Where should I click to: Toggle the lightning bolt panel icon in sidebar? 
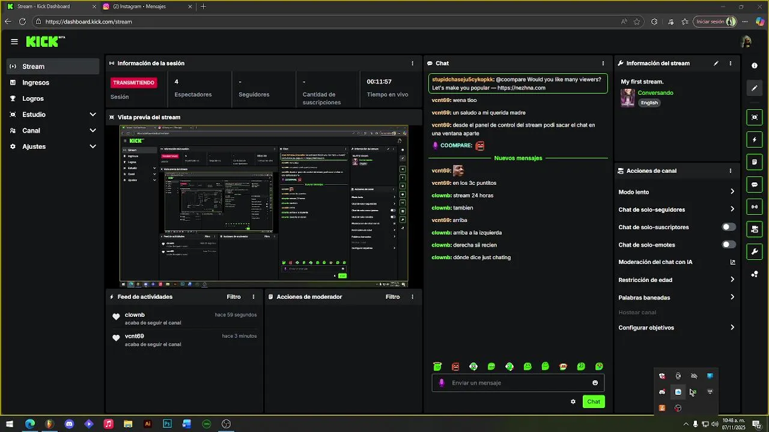click(755, 140)
